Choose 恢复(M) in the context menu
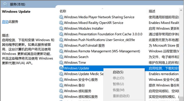This screenshot has width=184, height=101. pos(119,90)
